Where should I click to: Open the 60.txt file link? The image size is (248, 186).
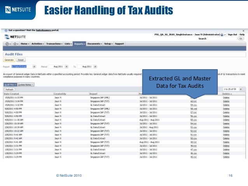tap(194, 101)
